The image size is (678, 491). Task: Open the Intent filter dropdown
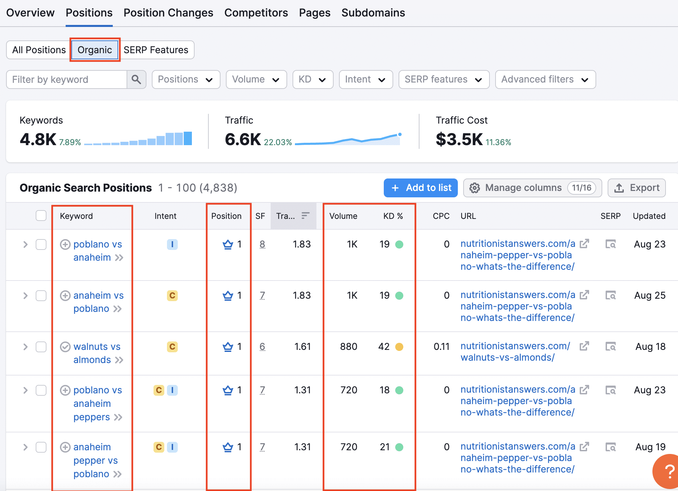point(366,79)
